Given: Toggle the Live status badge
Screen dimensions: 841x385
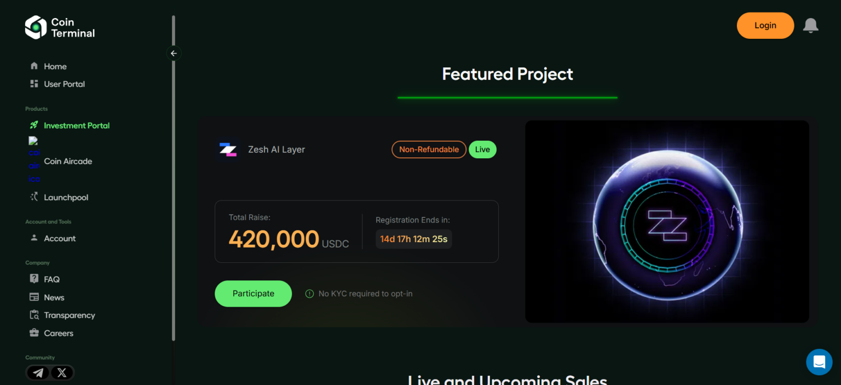Looking at the screenshot, I should point(482,149).
